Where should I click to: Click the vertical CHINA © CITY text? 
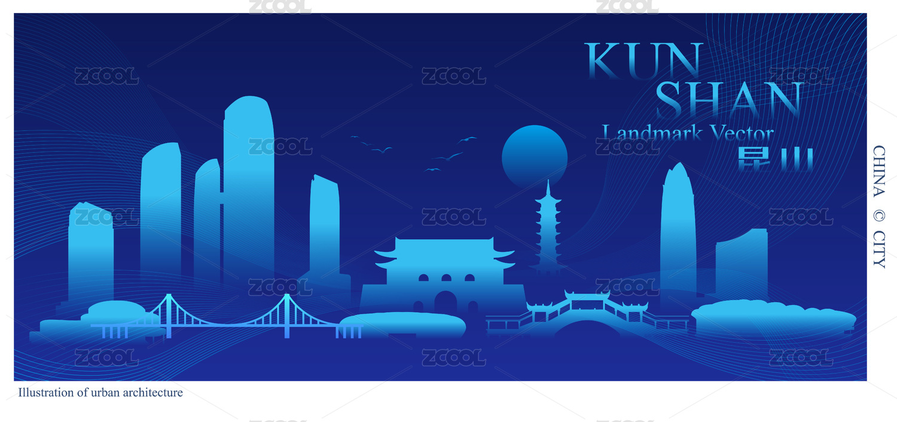878,206
